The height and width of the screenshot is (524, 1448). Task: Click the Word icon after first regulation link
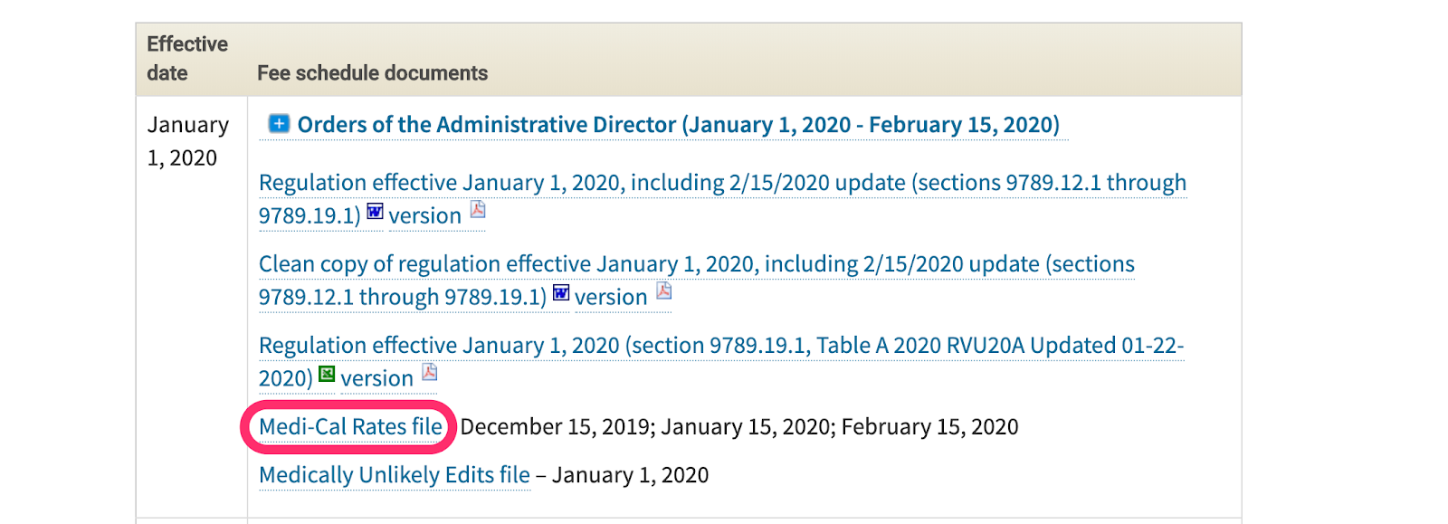[x=375, y=212]
